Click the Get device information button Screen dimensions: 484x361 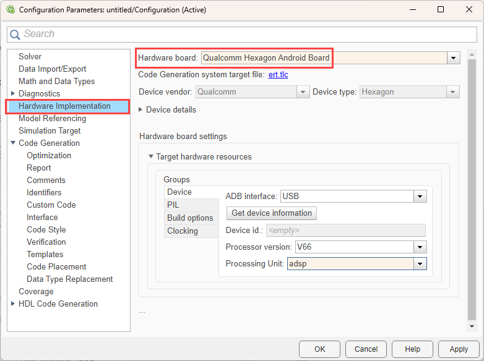271,213
